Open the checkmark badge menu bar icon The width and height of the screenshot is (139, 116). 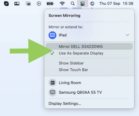[x=6, y=4]
